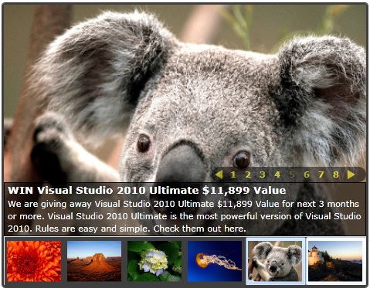Jump to slide number 7

pos(321,174)
